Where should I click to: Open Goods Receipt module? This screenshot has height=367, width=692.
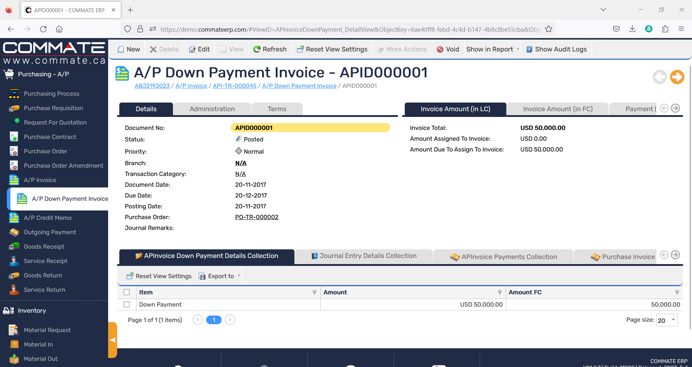pos(44,246)
